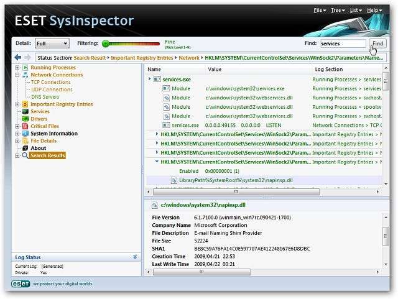The height and width of the screenshot is (299, 398).
Task: Click the About icon in the tree
Action: 25,149
